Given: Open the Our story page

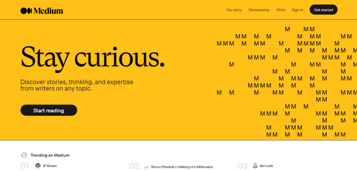Looking at the screenshot, I should pos(234,10).
